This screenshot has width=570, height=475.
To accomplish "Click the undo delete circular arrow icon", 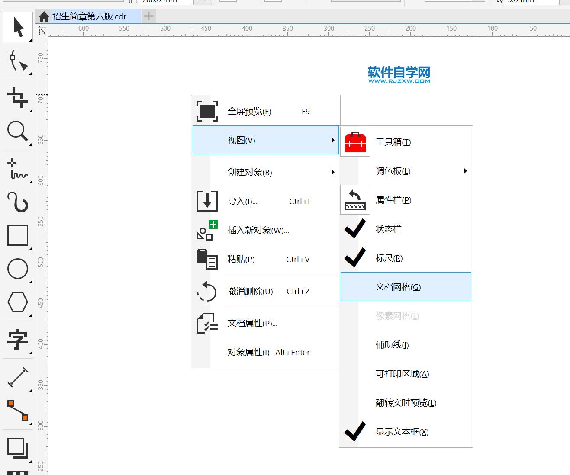I will [x=207, y=291].
